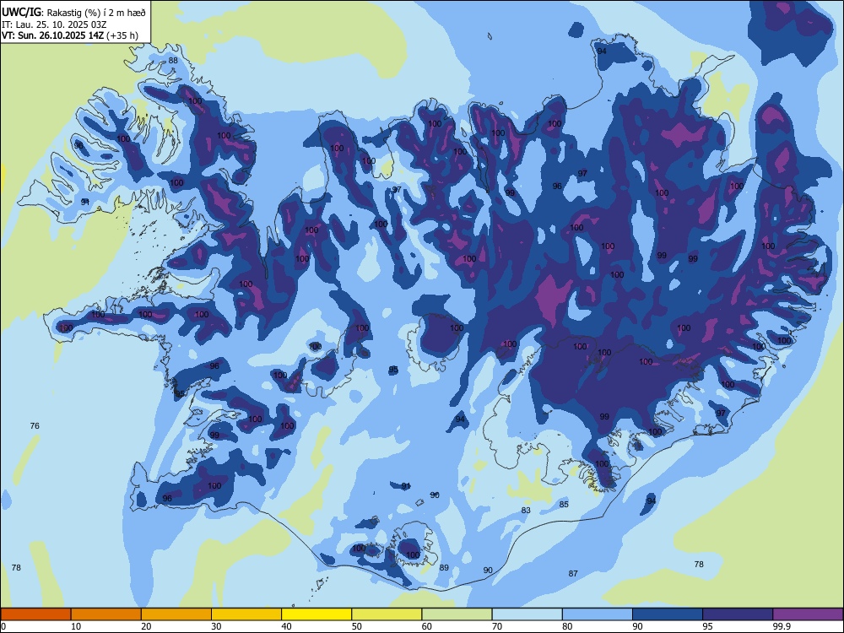Click the '89' humidity value on the map
The height and width of the screenshot is (633, 844).
pos(444,567)
